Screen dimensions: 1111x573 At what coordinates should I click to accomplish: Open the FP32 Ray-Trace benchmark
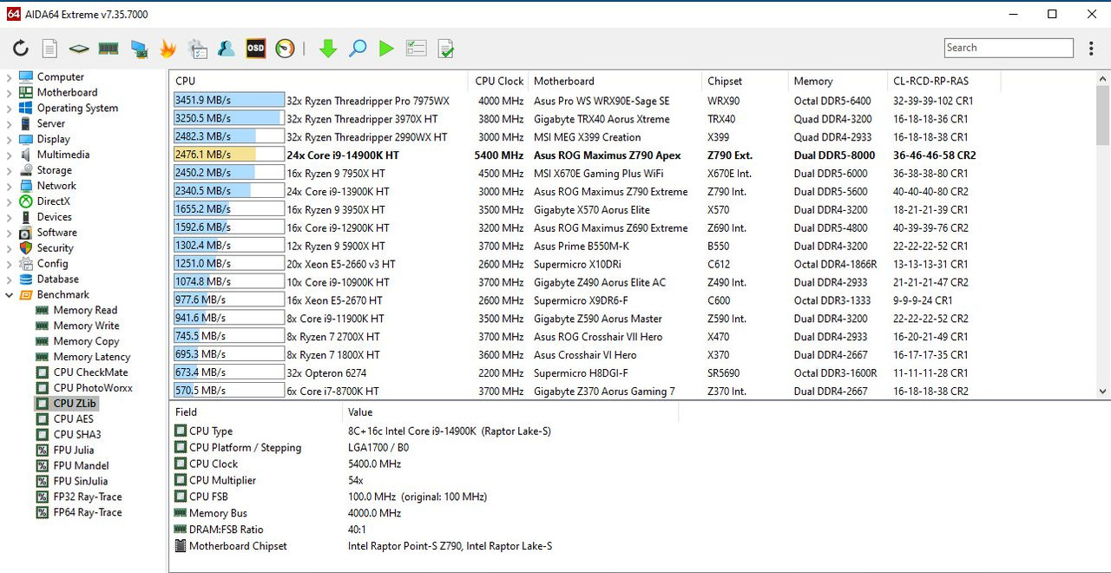pos(88,497)
